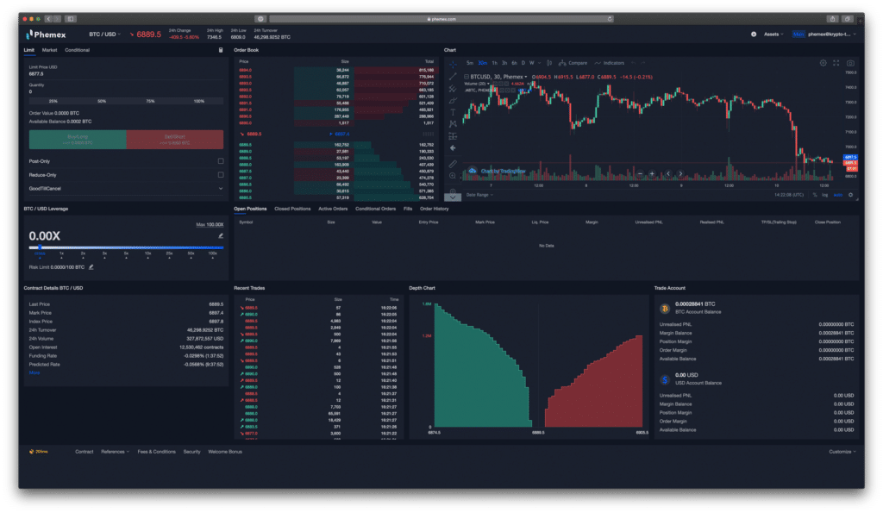Select the crosshair cursor tool in chart
This screenshot has width=883, height=513.
(453, 64)
